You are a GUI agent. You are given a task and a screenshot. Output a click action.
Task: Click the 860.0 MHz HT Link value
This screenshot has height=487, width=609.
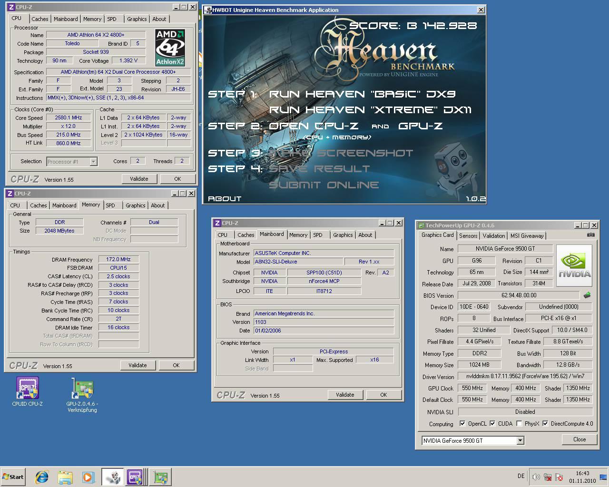69,143
